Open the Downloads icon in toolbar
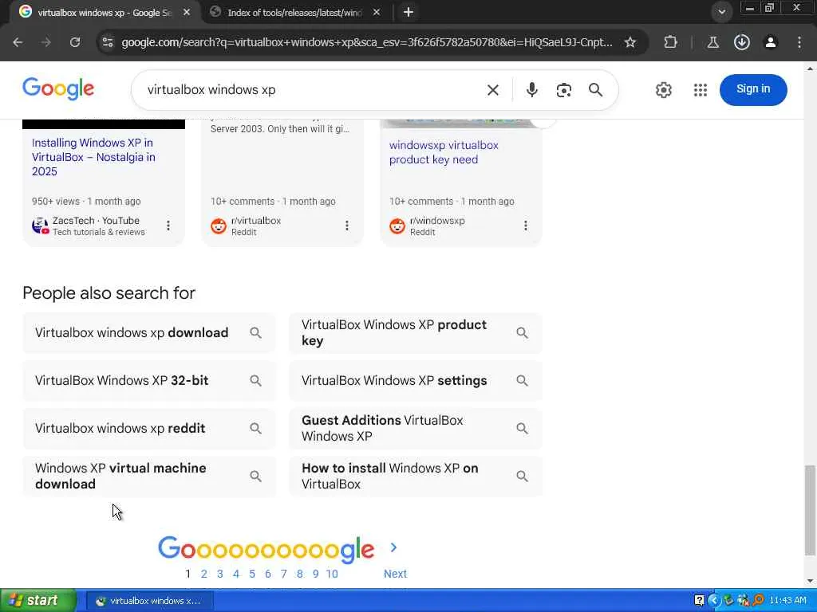 tap(741, 42)
